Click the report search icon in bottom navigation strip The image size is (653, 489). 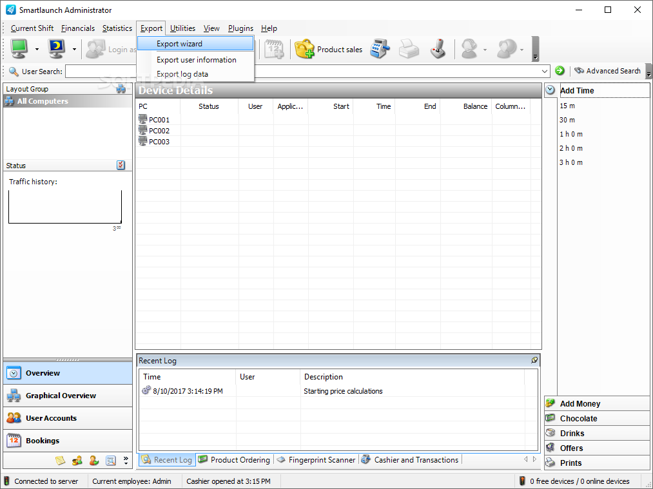[x=110, y=460]
